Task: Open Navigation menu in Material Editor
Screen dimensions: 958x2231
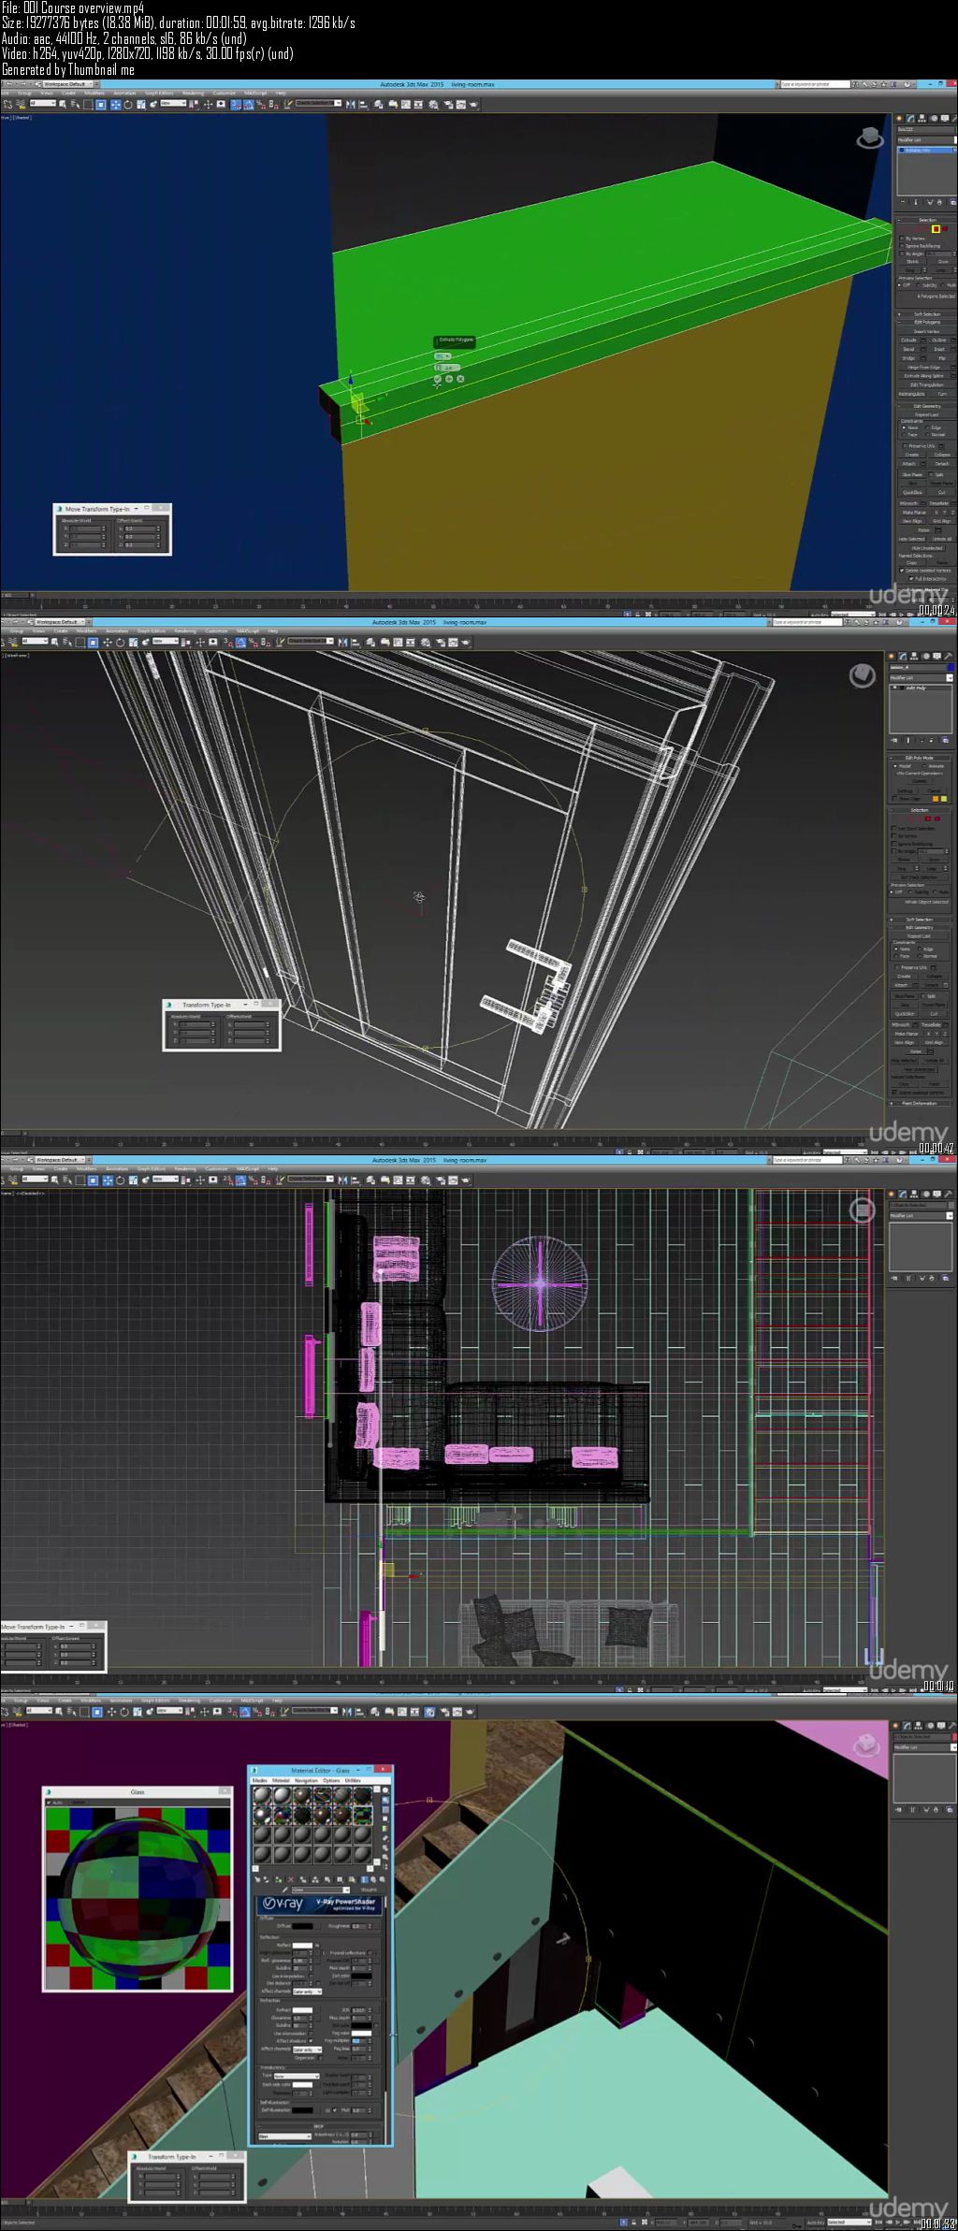Action: coord(306,1780)
